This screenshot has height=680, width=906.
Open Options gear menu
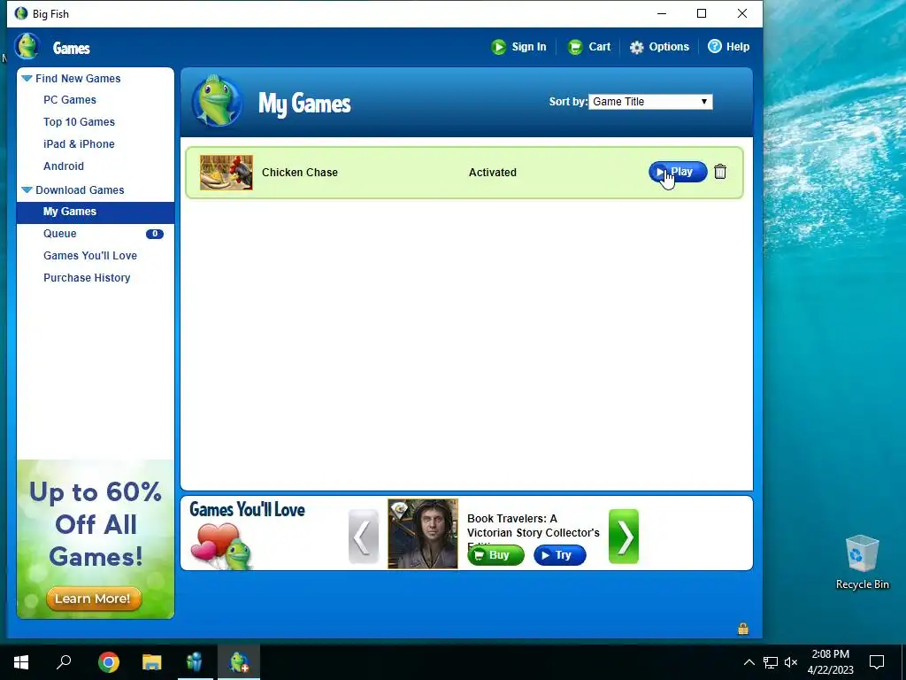(x=659, y=47)
